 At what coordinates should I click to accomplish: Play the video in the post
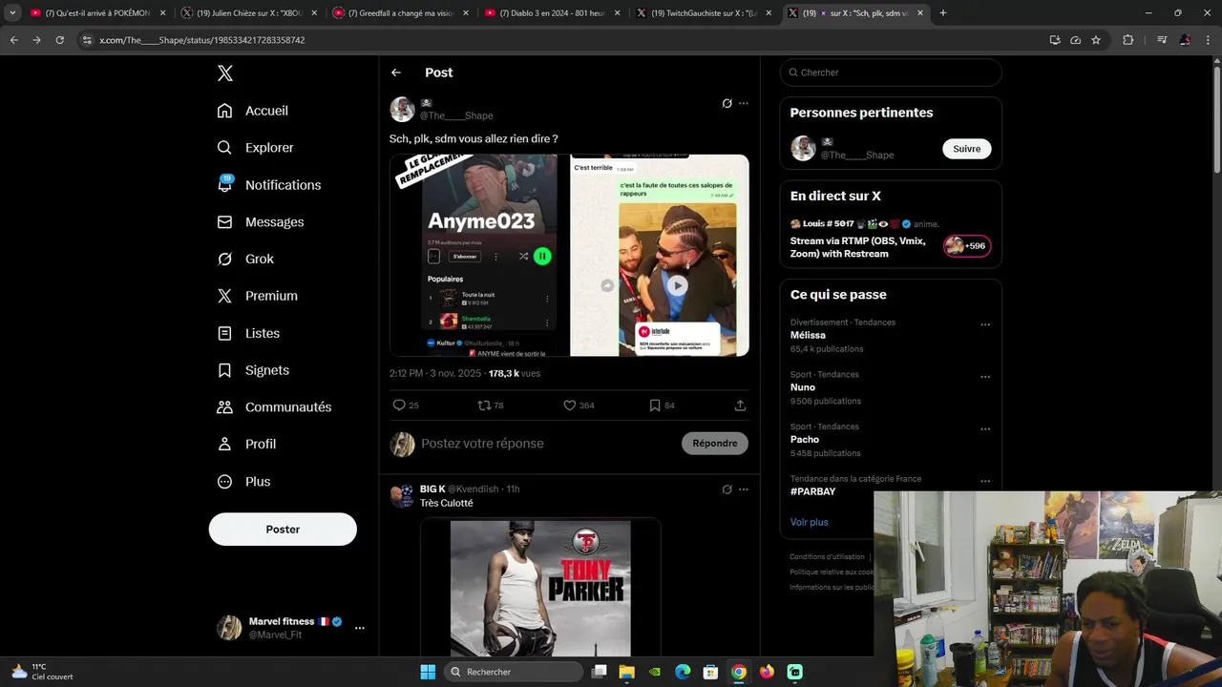[x=677, y=284]
